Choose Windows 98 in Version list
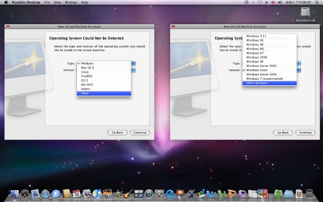Screen dimensions: 323x202 pyautogui.click(x=270, y=44)
